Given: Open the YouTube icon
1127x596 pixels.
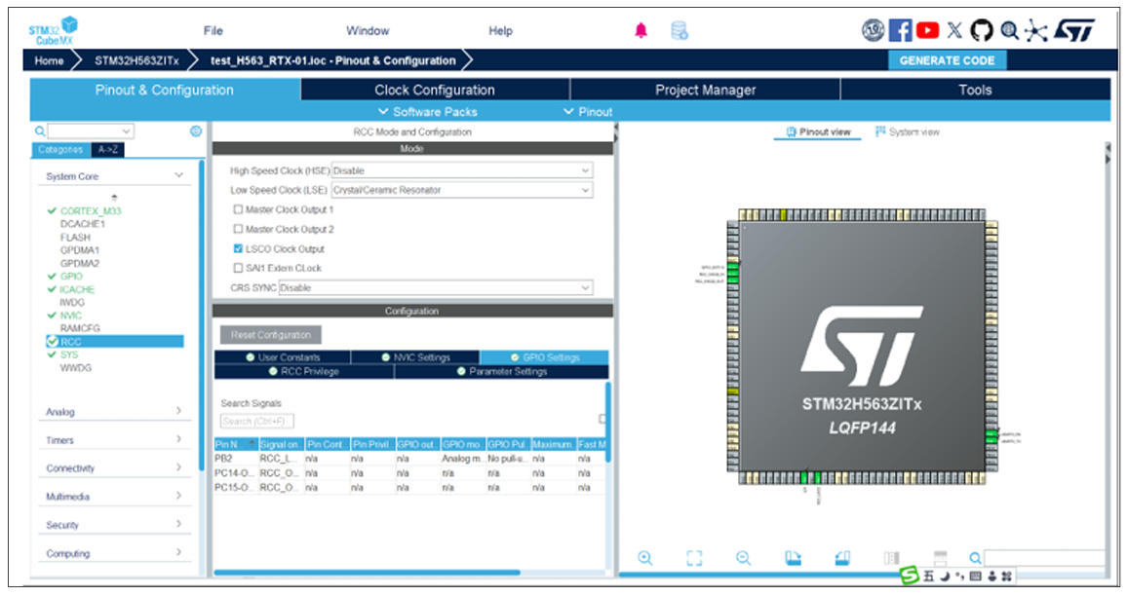Looking at the screenshot, I should point(928,30).
